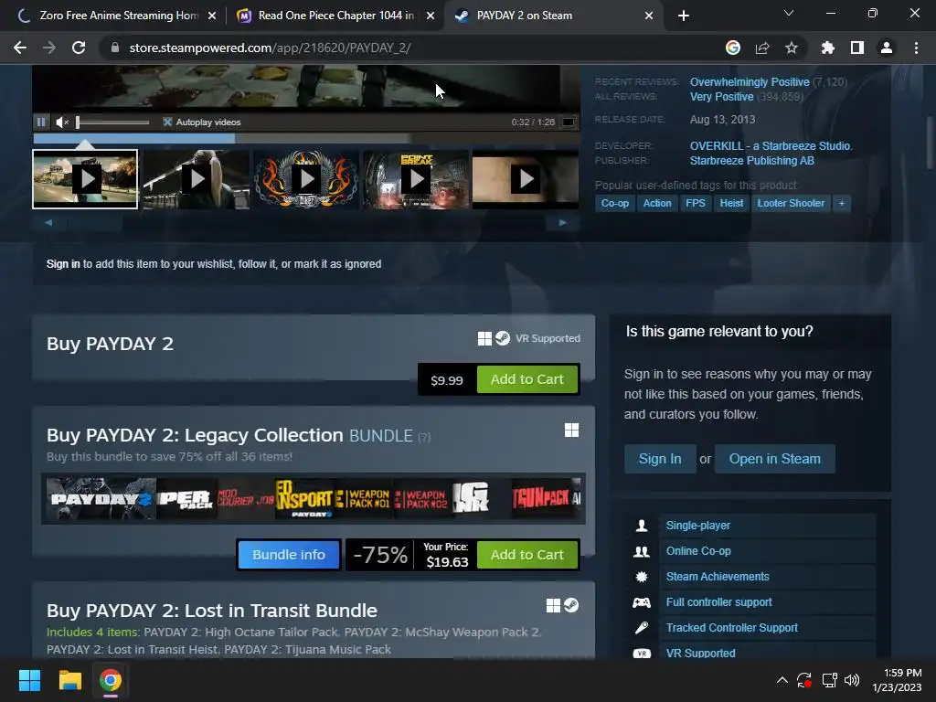Open Single-player category link
Viewport: 936px width, 702px height.
tap(697, 526)
